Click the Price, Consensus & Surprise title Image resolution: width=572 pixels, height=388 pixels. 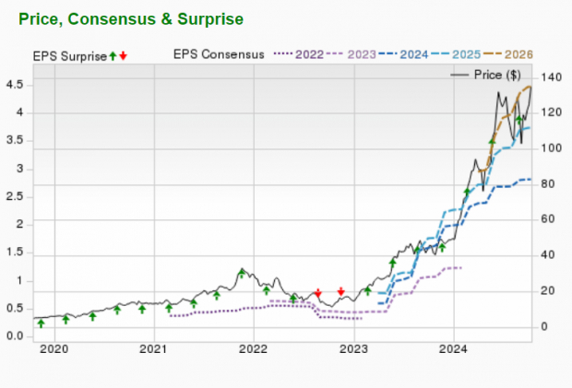coord(131,19)
